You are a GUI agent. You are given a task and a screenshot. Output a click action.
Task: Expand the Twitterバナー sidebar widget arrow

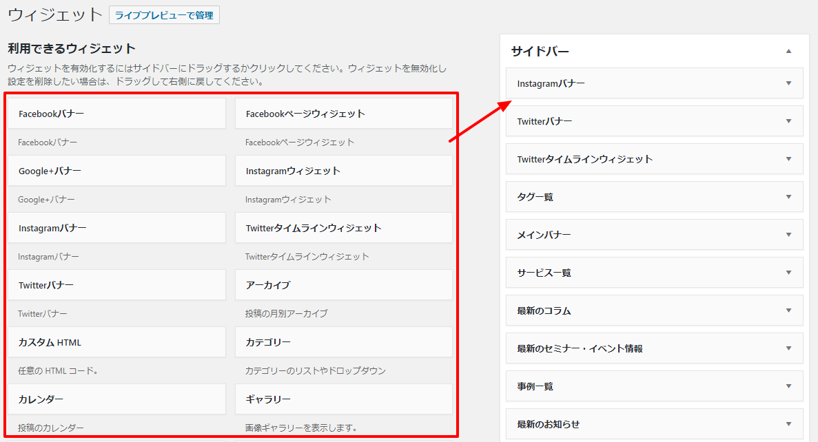(x=789, y=121)
